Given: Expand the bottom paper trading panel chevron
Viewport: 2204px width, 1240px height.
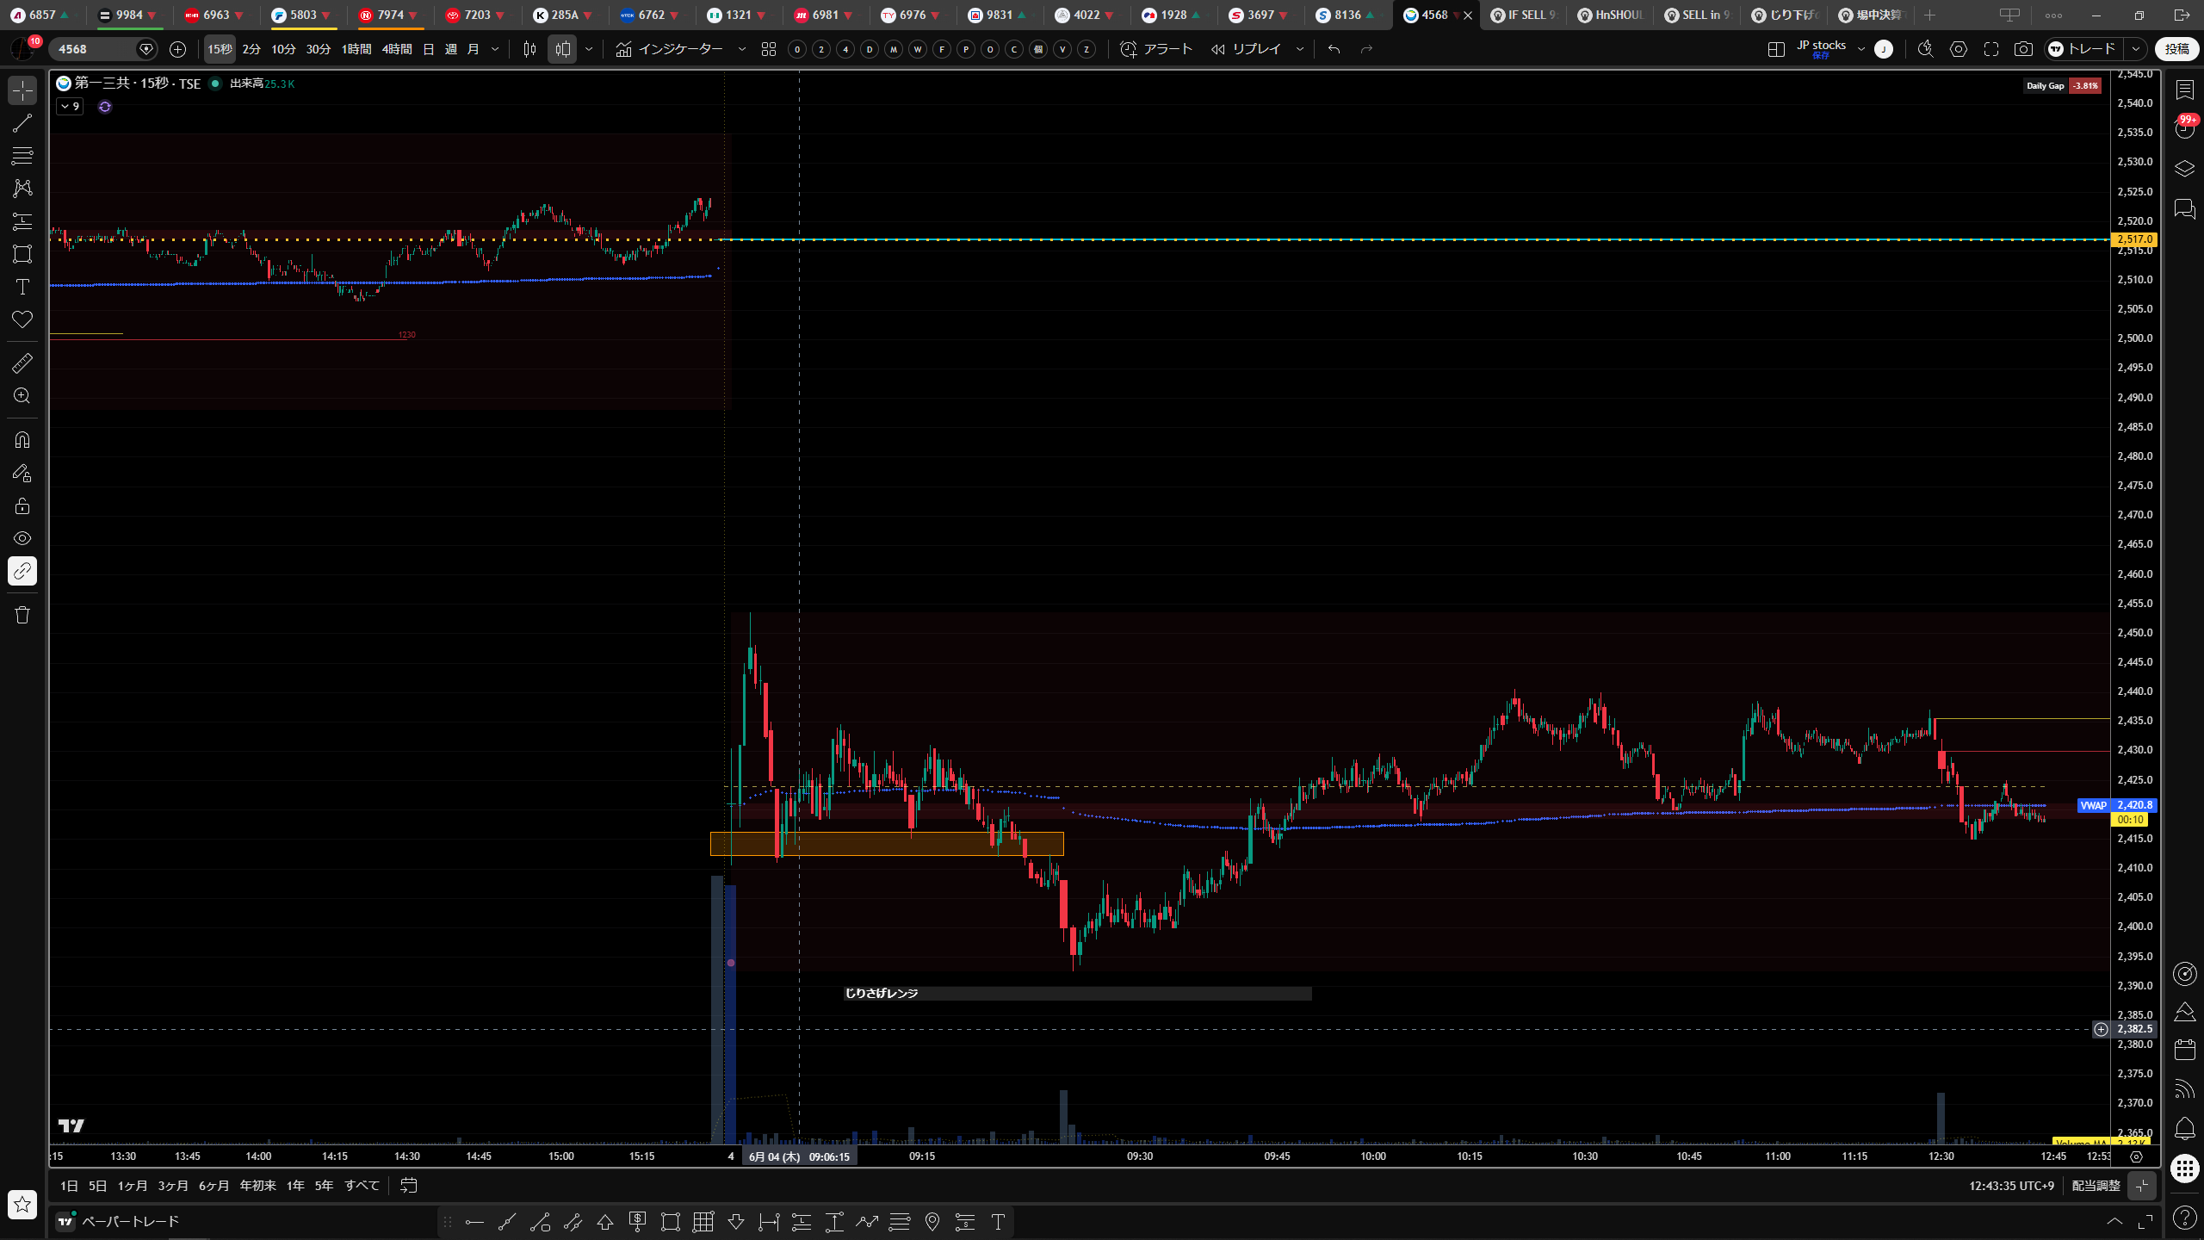Looking at the screenshot, I should (x=2114, y=1221).
